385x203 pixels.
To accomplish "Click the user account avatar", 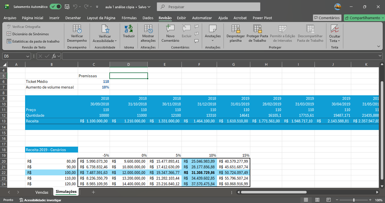I will pyautogui.click(x=338, y=6).
